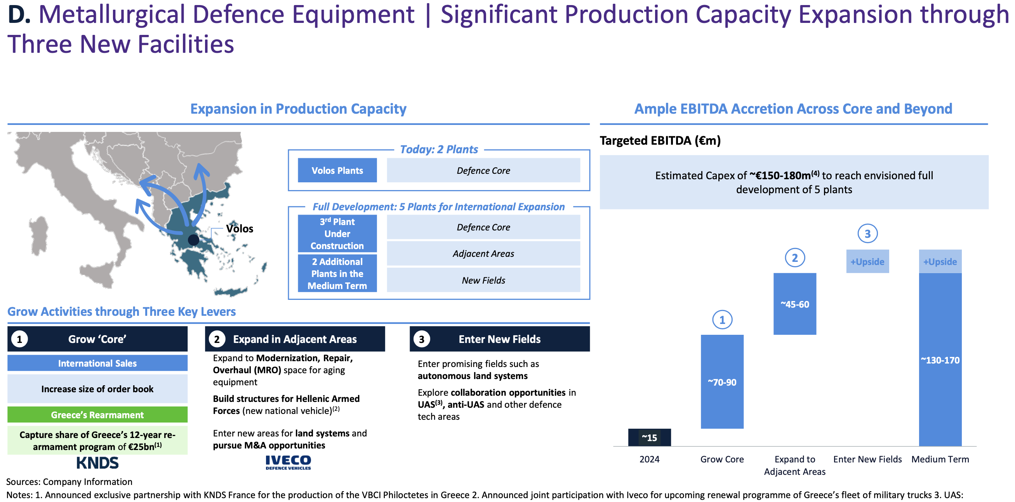The width and height of the screenshot is (1015, 502).
Task: Click Defence Core under Today: 2 Plants
Action: click(x=483, y=170)
